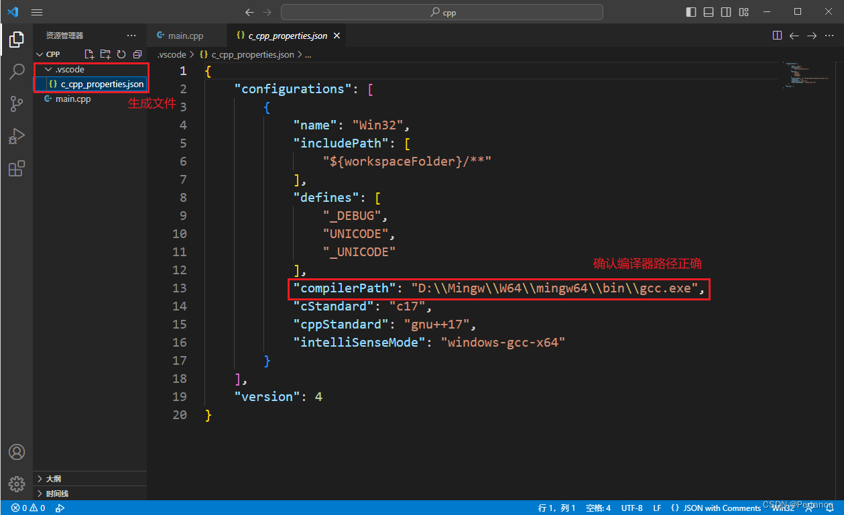The width and height of the screenshot is (844, 515).
Task: Collapse all folders in explorer
Action: point(137,54)
